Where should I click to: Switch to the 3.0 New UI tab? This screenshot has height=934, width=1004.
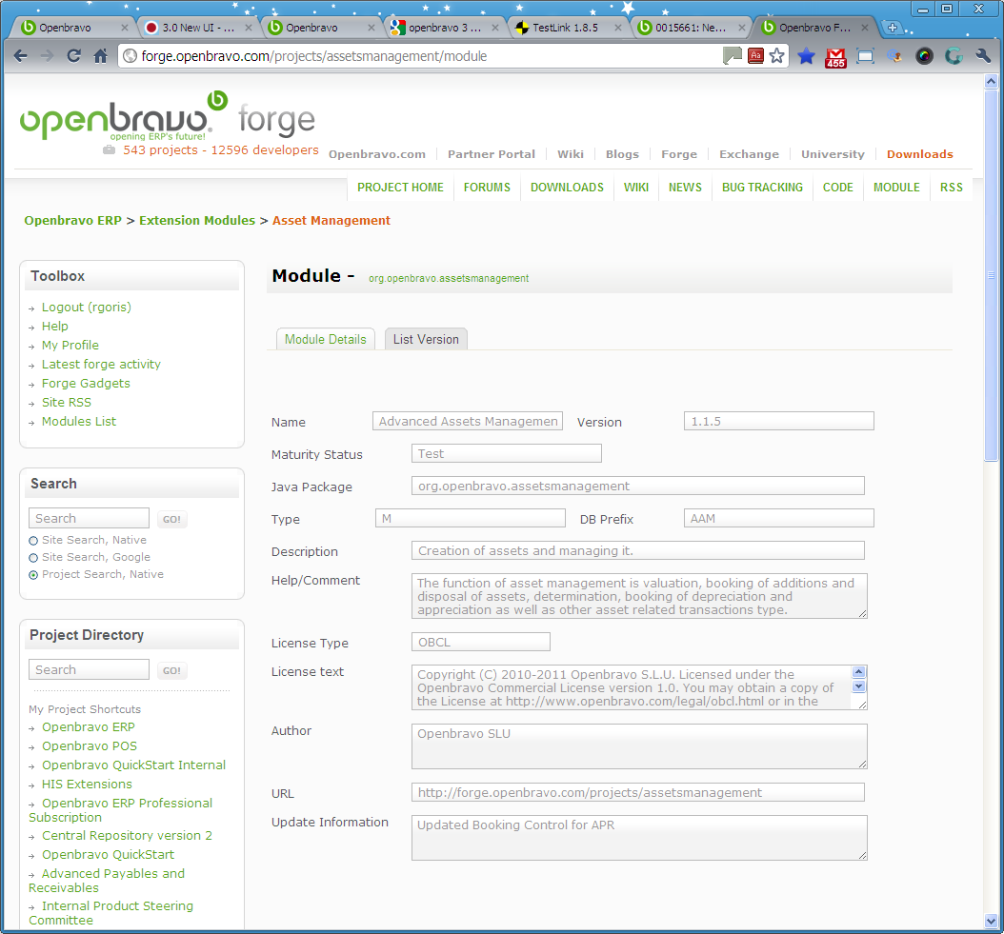point(197,28)
